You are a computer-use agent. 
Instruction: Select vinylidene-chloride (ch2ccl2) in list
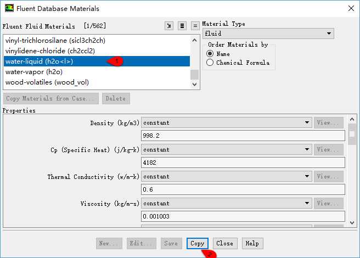point(97,51)
